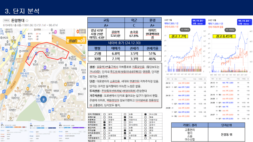Click the 619세대 complex details line
This screenshot has height=142, width=253.
click(30, 25)
